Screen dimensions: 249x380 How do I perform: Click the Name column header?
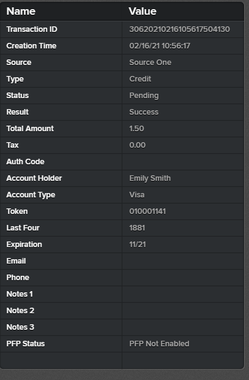click(21, 11)
